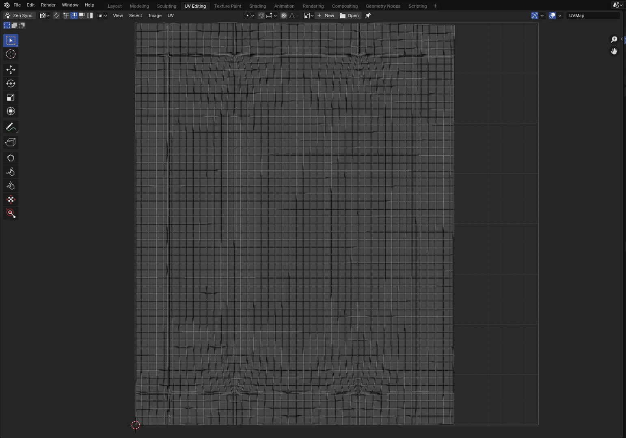626x438 pixels.
Task: Switch to the Texture Paint workspace
Action: (227, 6)
